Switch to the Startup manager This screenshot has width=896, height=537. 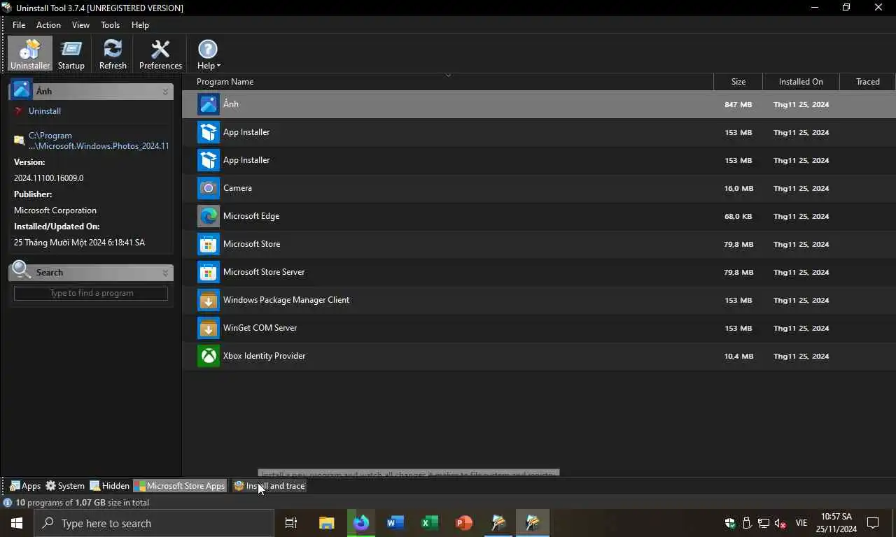click(71, 54)
